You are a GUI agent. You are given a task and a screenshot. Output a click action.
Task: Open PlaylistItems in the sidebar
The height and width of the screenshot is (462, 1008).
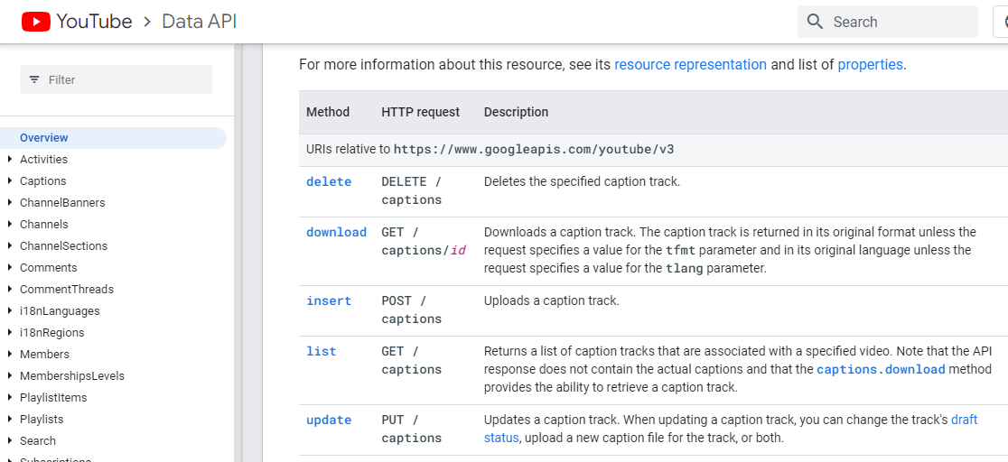pos(53,398)
